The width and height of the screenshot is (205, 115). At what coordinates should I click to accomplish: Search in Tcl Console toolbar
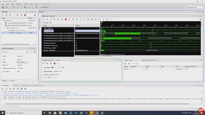tap(3, 89)
